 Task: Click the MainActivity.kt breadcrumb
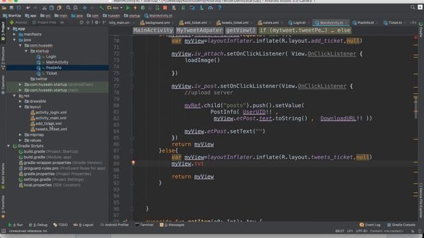158,16
